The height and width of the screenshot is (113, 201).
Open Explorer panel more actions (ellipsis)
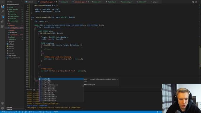[22, 2]
